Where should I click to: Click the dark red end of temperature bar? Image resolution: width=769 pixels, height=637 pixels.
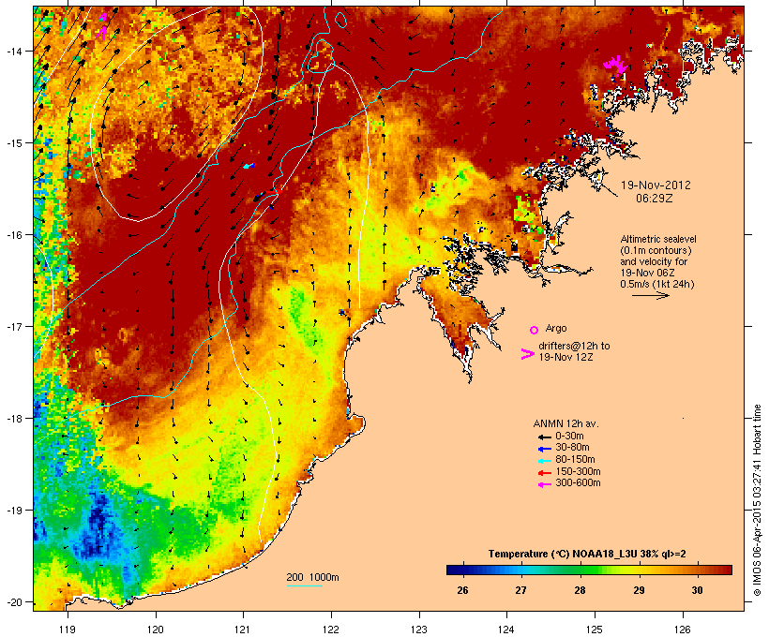[x=728, y=570]
